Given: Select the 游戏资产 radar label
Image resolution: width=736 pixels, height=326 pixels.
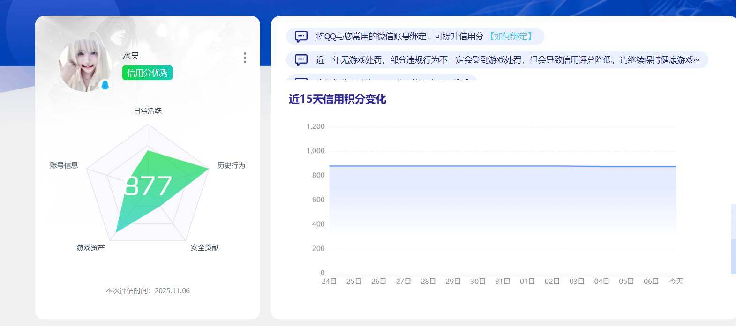Looking at the screenshot, I should (x=90, y=247).
